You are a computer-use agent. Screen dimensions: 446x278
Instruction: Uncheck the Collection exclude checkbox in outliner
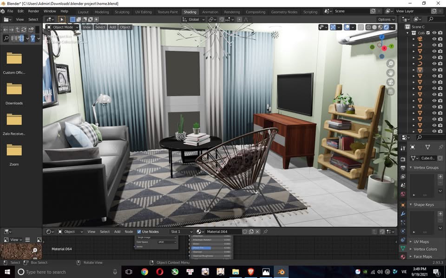coord(428,33)
